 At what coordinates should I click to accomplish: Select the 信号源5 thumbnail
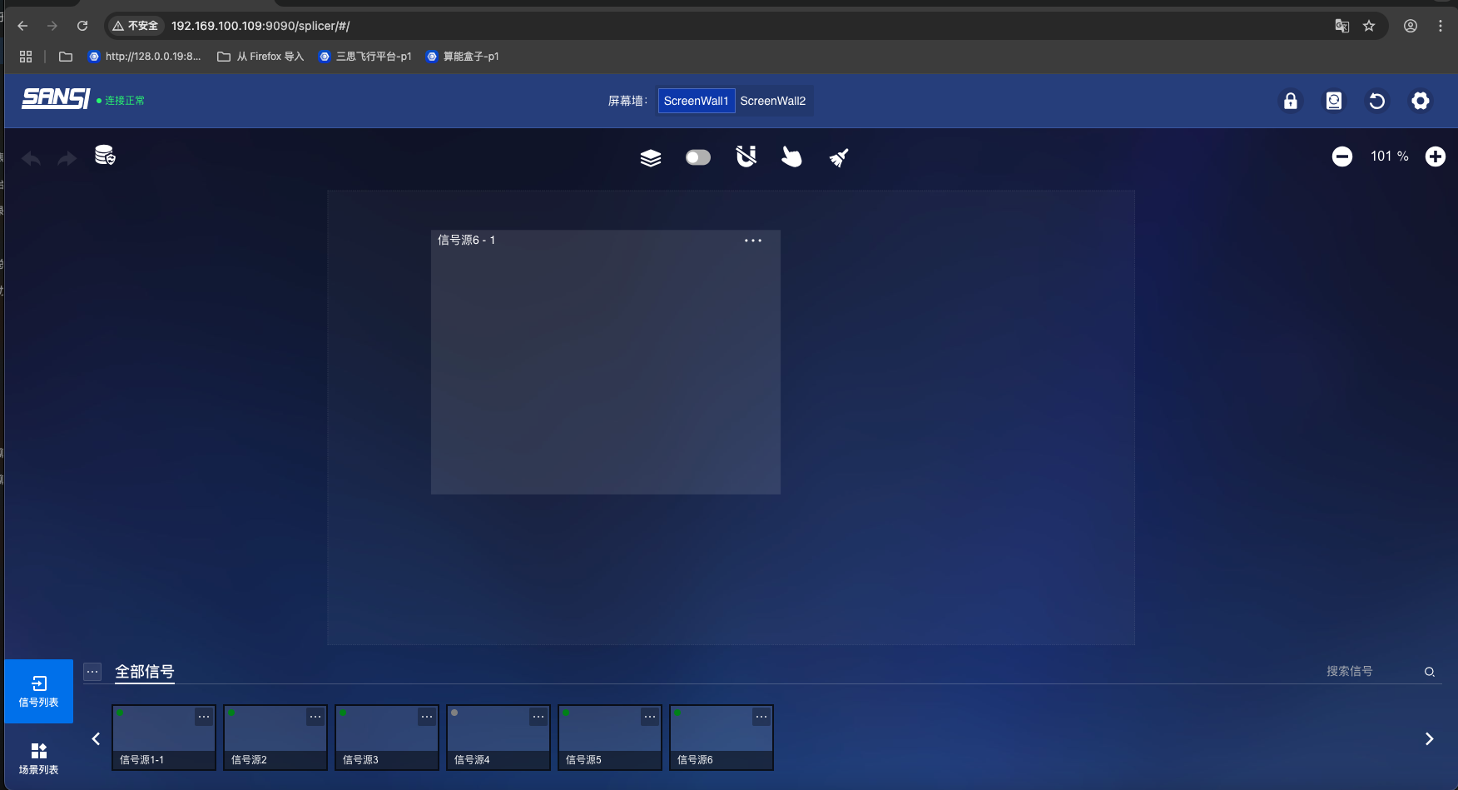[610, 738]
